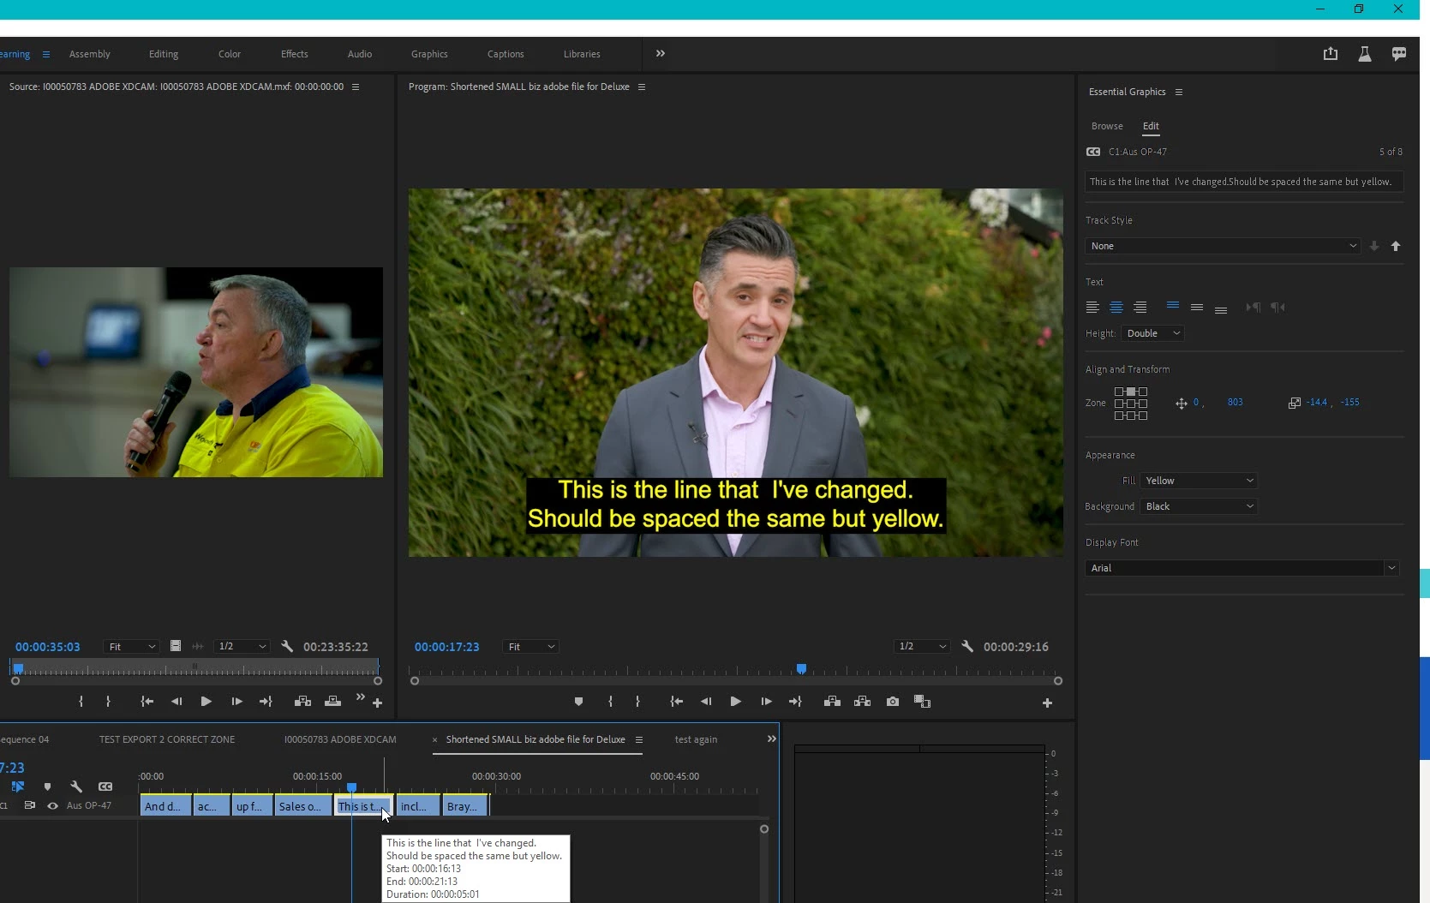Click Add Marker in Program Monitor
The height and width of the screenshot is (903, 1430).
coord(578,702)
